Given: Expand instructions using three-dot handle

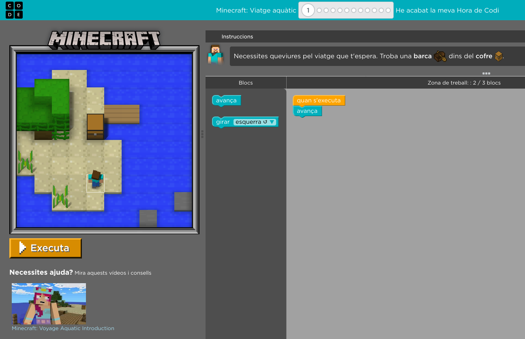Looking at the screenshot, I should (x=486, y=73).
